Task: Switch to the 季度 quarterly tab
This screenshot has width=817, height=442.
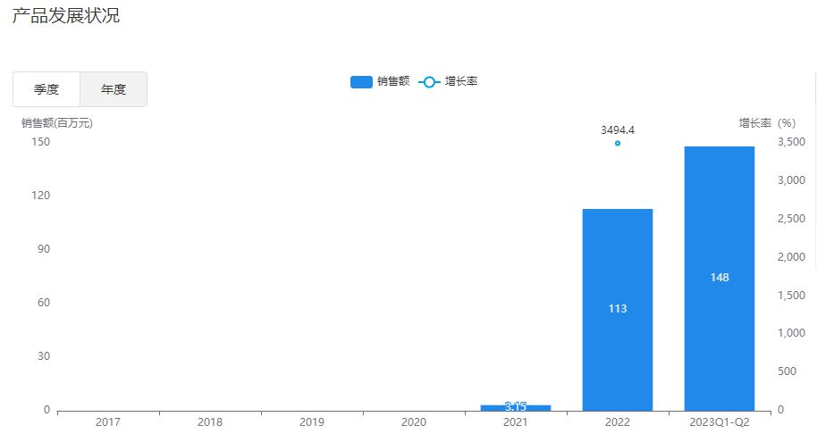Action: click(x=46, y=89)
